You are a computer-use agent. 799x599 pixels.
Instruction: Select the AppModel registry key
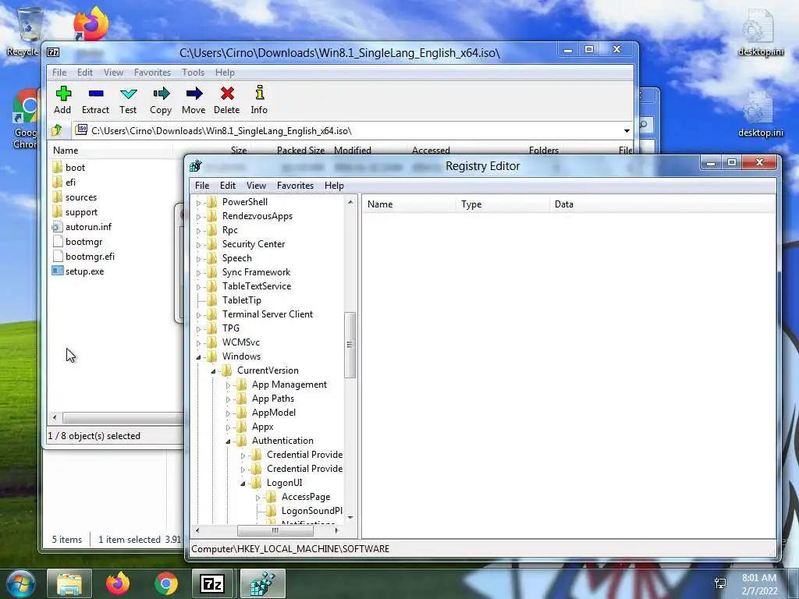[x=274, y=413]
